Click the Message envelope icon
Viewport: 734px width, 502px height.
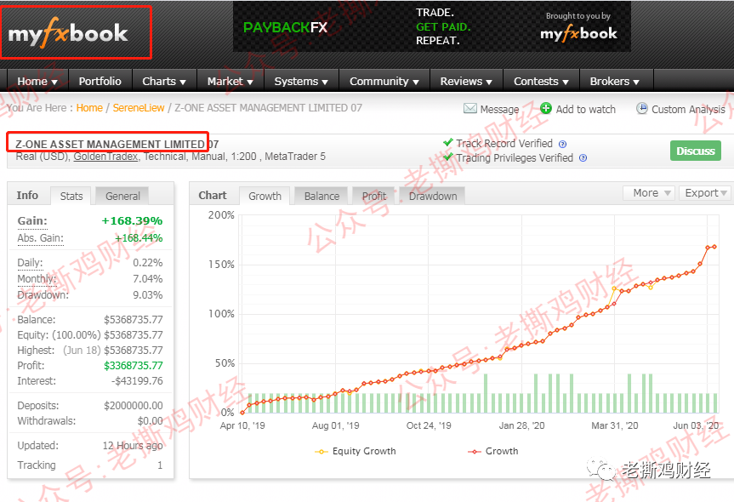coord(470,109)
